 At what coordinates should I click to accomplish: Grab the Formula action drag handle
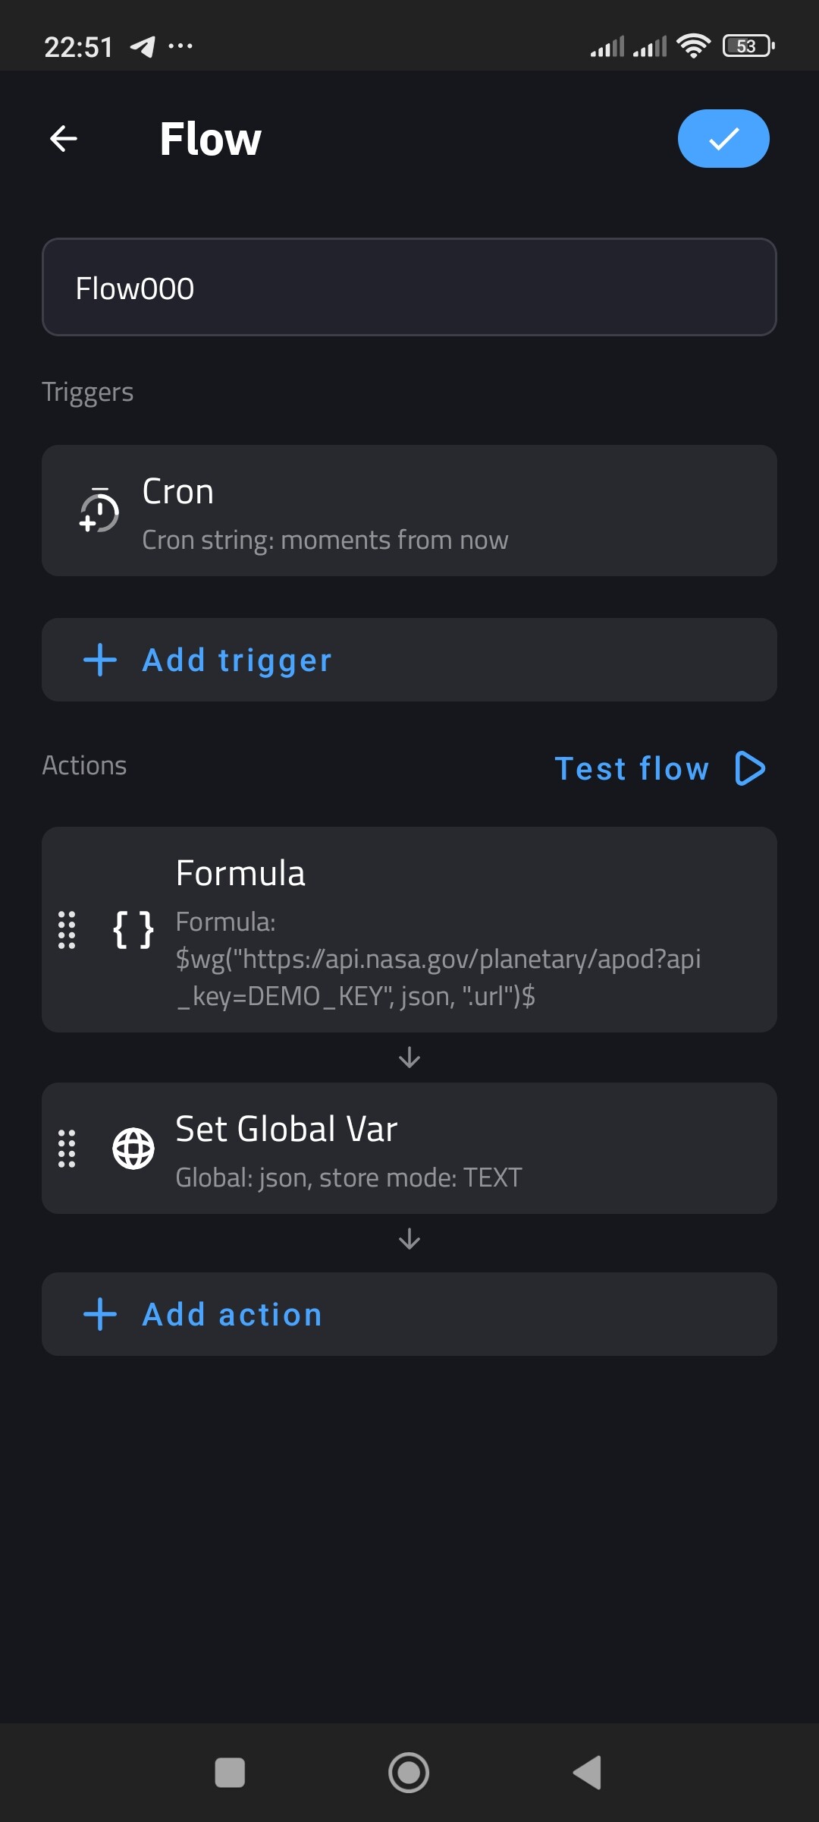[67, 930]
